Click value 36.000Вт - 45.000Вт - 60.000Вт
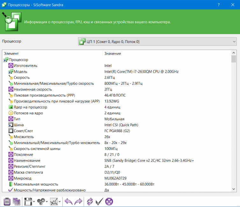 pyautogui.click(x=129, y=184)
